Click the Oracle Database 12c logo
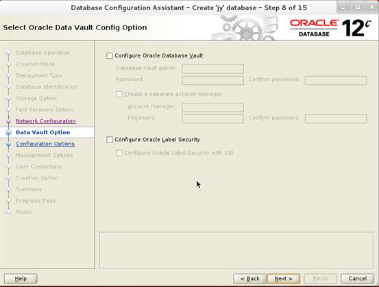379x287 pixels. [x=330, y=28]
